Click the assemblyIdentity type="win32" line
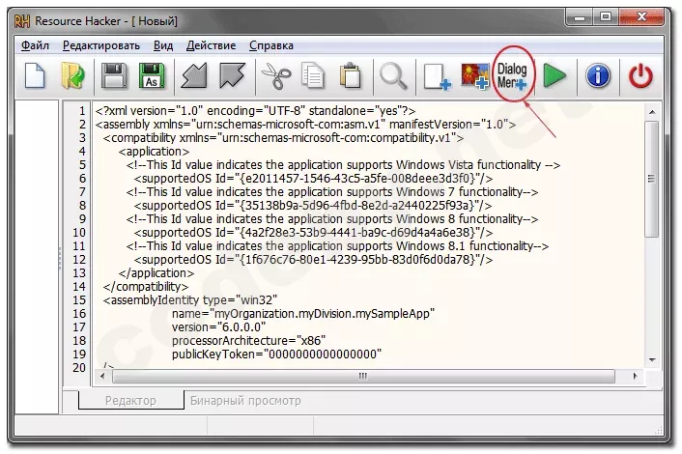This screenshot has width=682, height=454. 190,300
